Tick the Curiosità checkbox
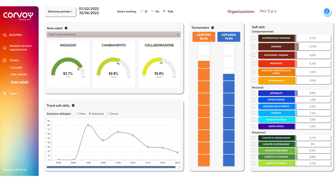This screenshot has width=336, height=189. click(x=254, y=113)
